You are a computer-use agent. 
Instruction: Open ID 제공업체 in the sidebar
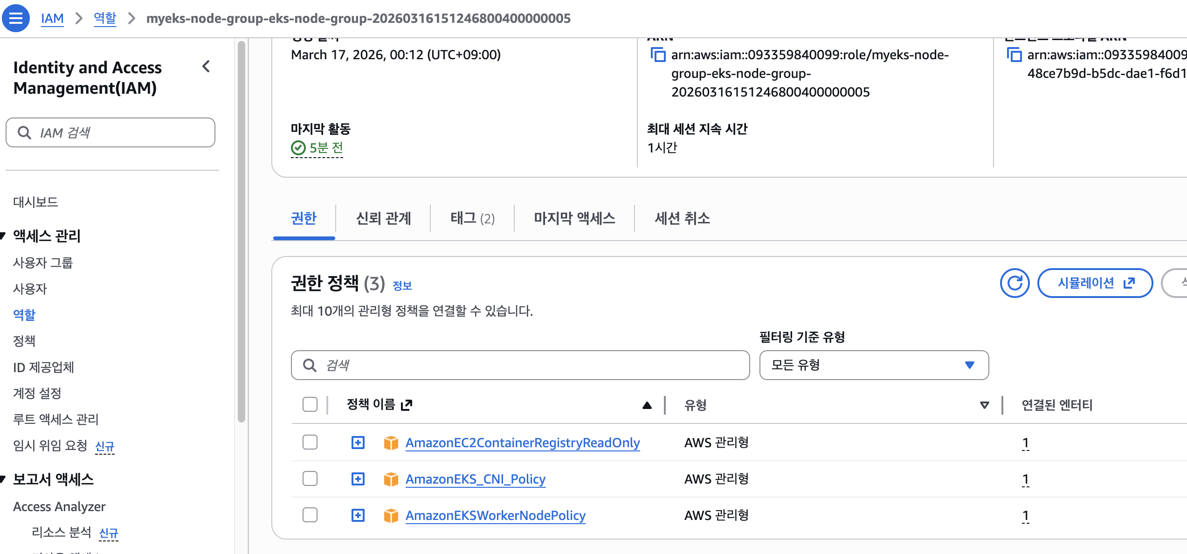click(43, 367)
